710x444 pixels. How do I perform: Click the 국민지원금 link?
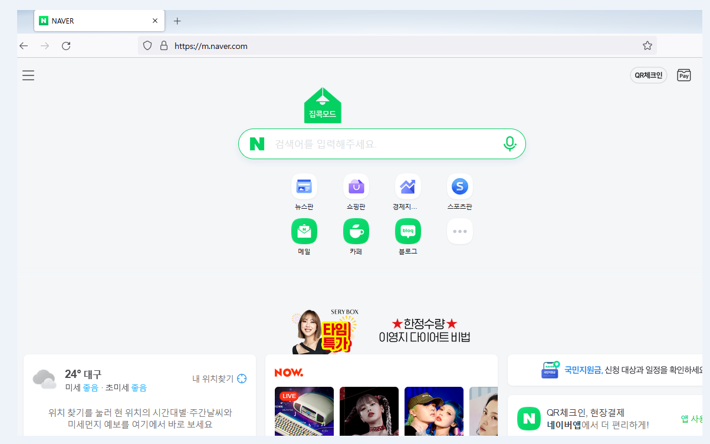(x=583, y=370)
